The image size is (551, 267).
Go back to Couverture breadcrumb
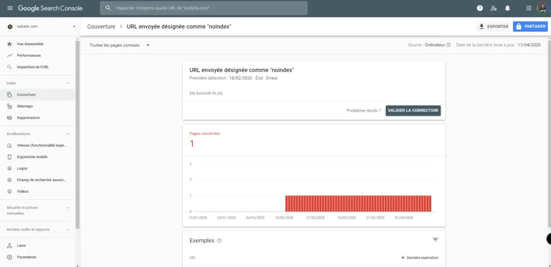[x=101, y=27]
